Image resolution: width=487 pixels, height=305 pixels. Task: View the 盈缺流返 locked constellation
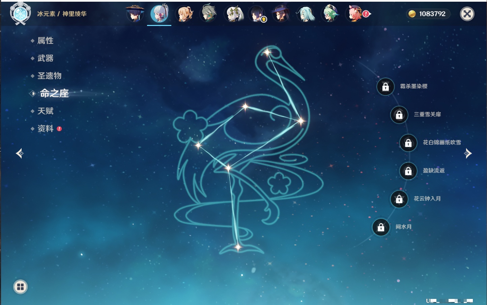(x=408, y=171)
